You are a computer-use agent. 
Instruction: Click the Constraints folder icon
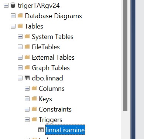pos(34,109)
